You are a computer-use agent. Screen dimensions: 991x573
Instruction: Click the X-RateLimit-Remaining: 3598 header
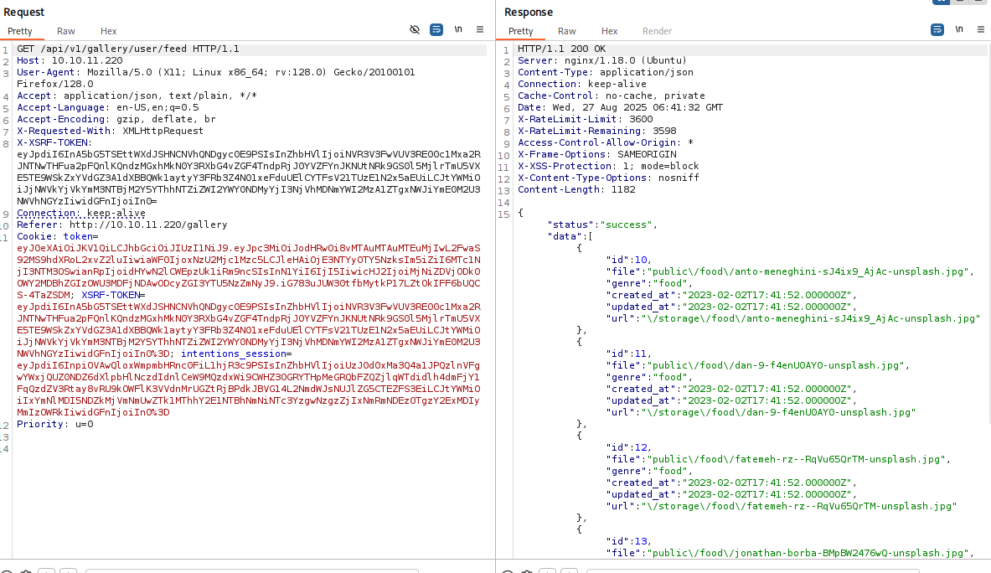596,131
